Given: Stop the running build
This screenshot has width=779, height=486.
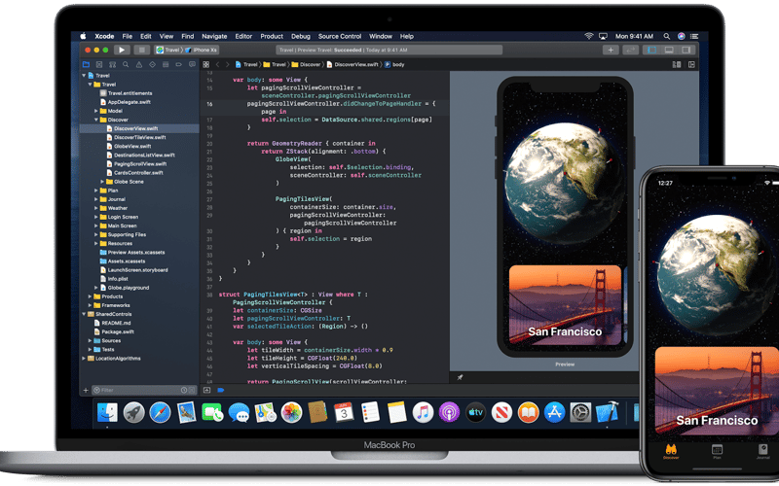Looking at the screenshot, I should click(141, 50).
